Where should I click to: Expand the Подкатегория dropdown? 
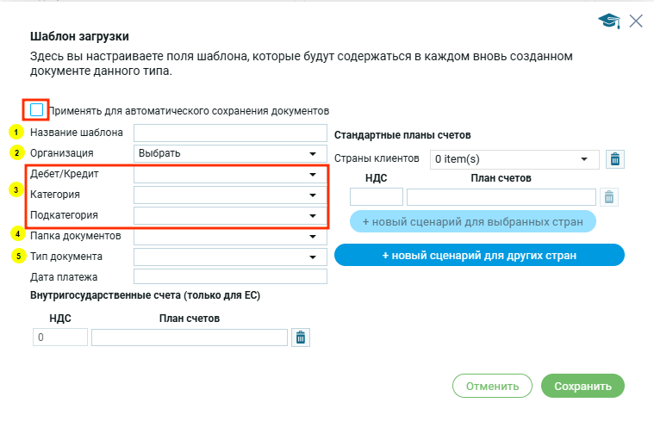click(230, 216)
